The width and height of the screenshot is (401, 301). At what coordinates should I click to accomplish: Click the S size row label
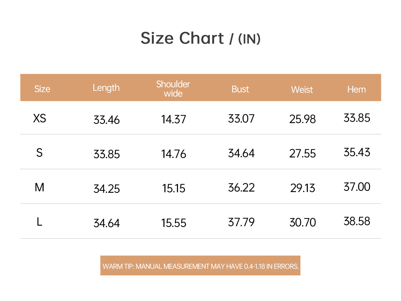[39, 153]
